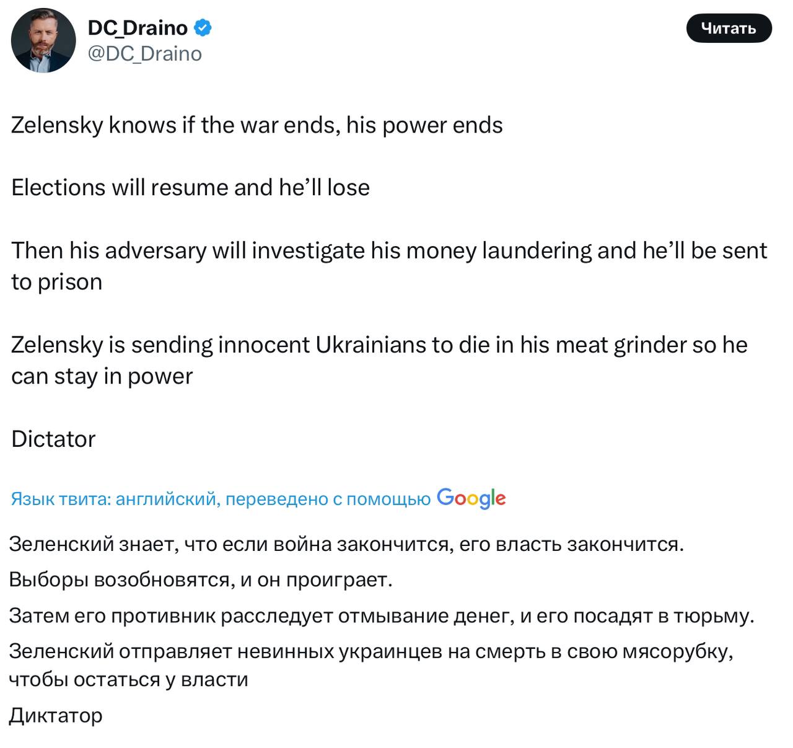Click the English word 'Dictator'
Screen dimensions: 793x748
[x=53, y=439]
